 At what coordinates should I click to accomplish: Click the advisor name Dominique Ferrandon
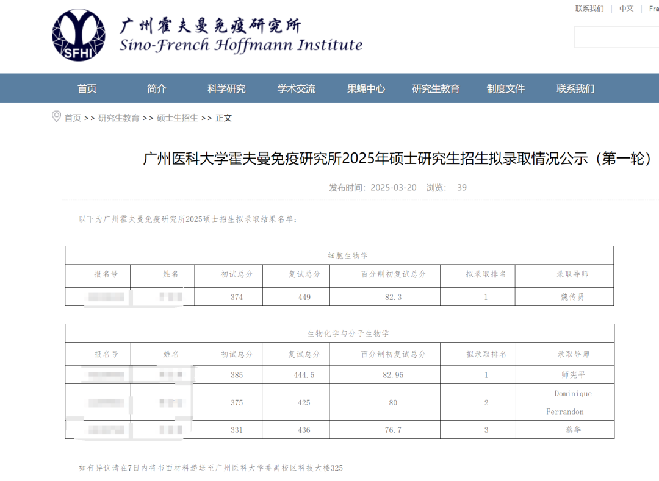pos(569,402)
